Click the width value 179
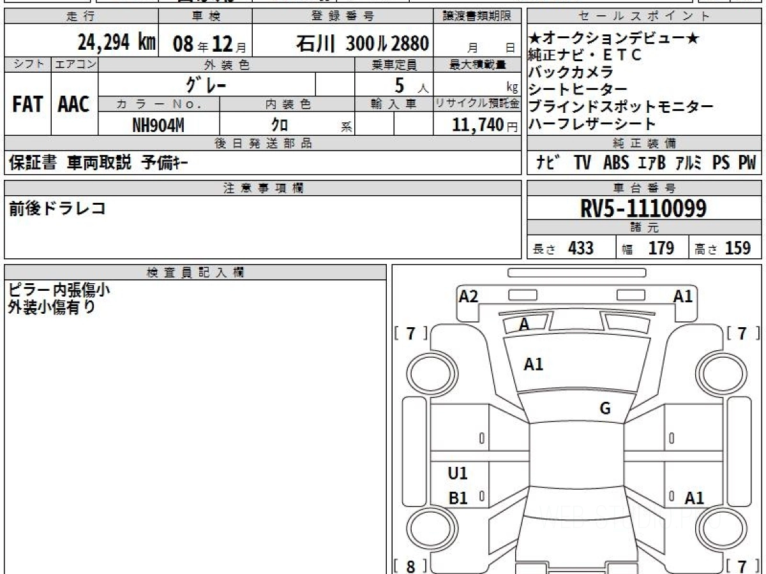 661,248
